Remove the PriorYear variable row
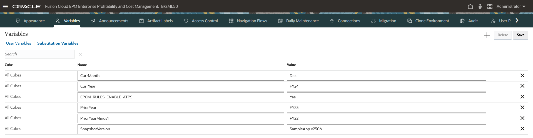The width and height of the screenshot is (533, 138). (522, 107)
